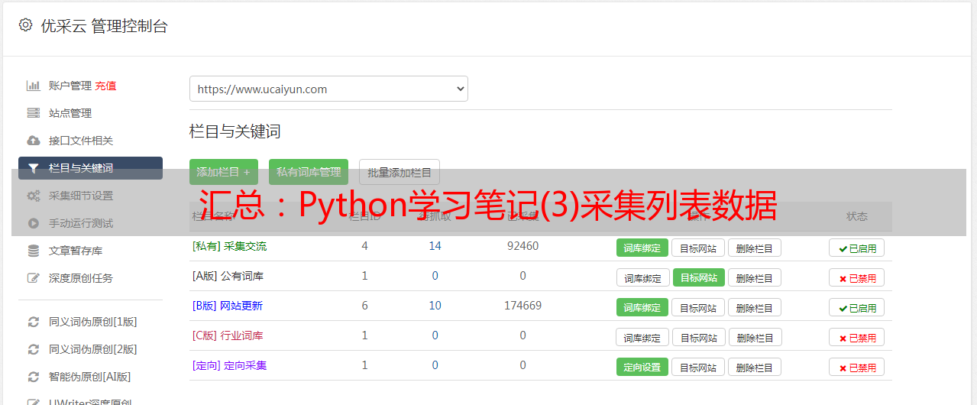The image size is (977, 405).
Task: Click 目标网站 in the 行业词库 row
Action: coord(698,337)
